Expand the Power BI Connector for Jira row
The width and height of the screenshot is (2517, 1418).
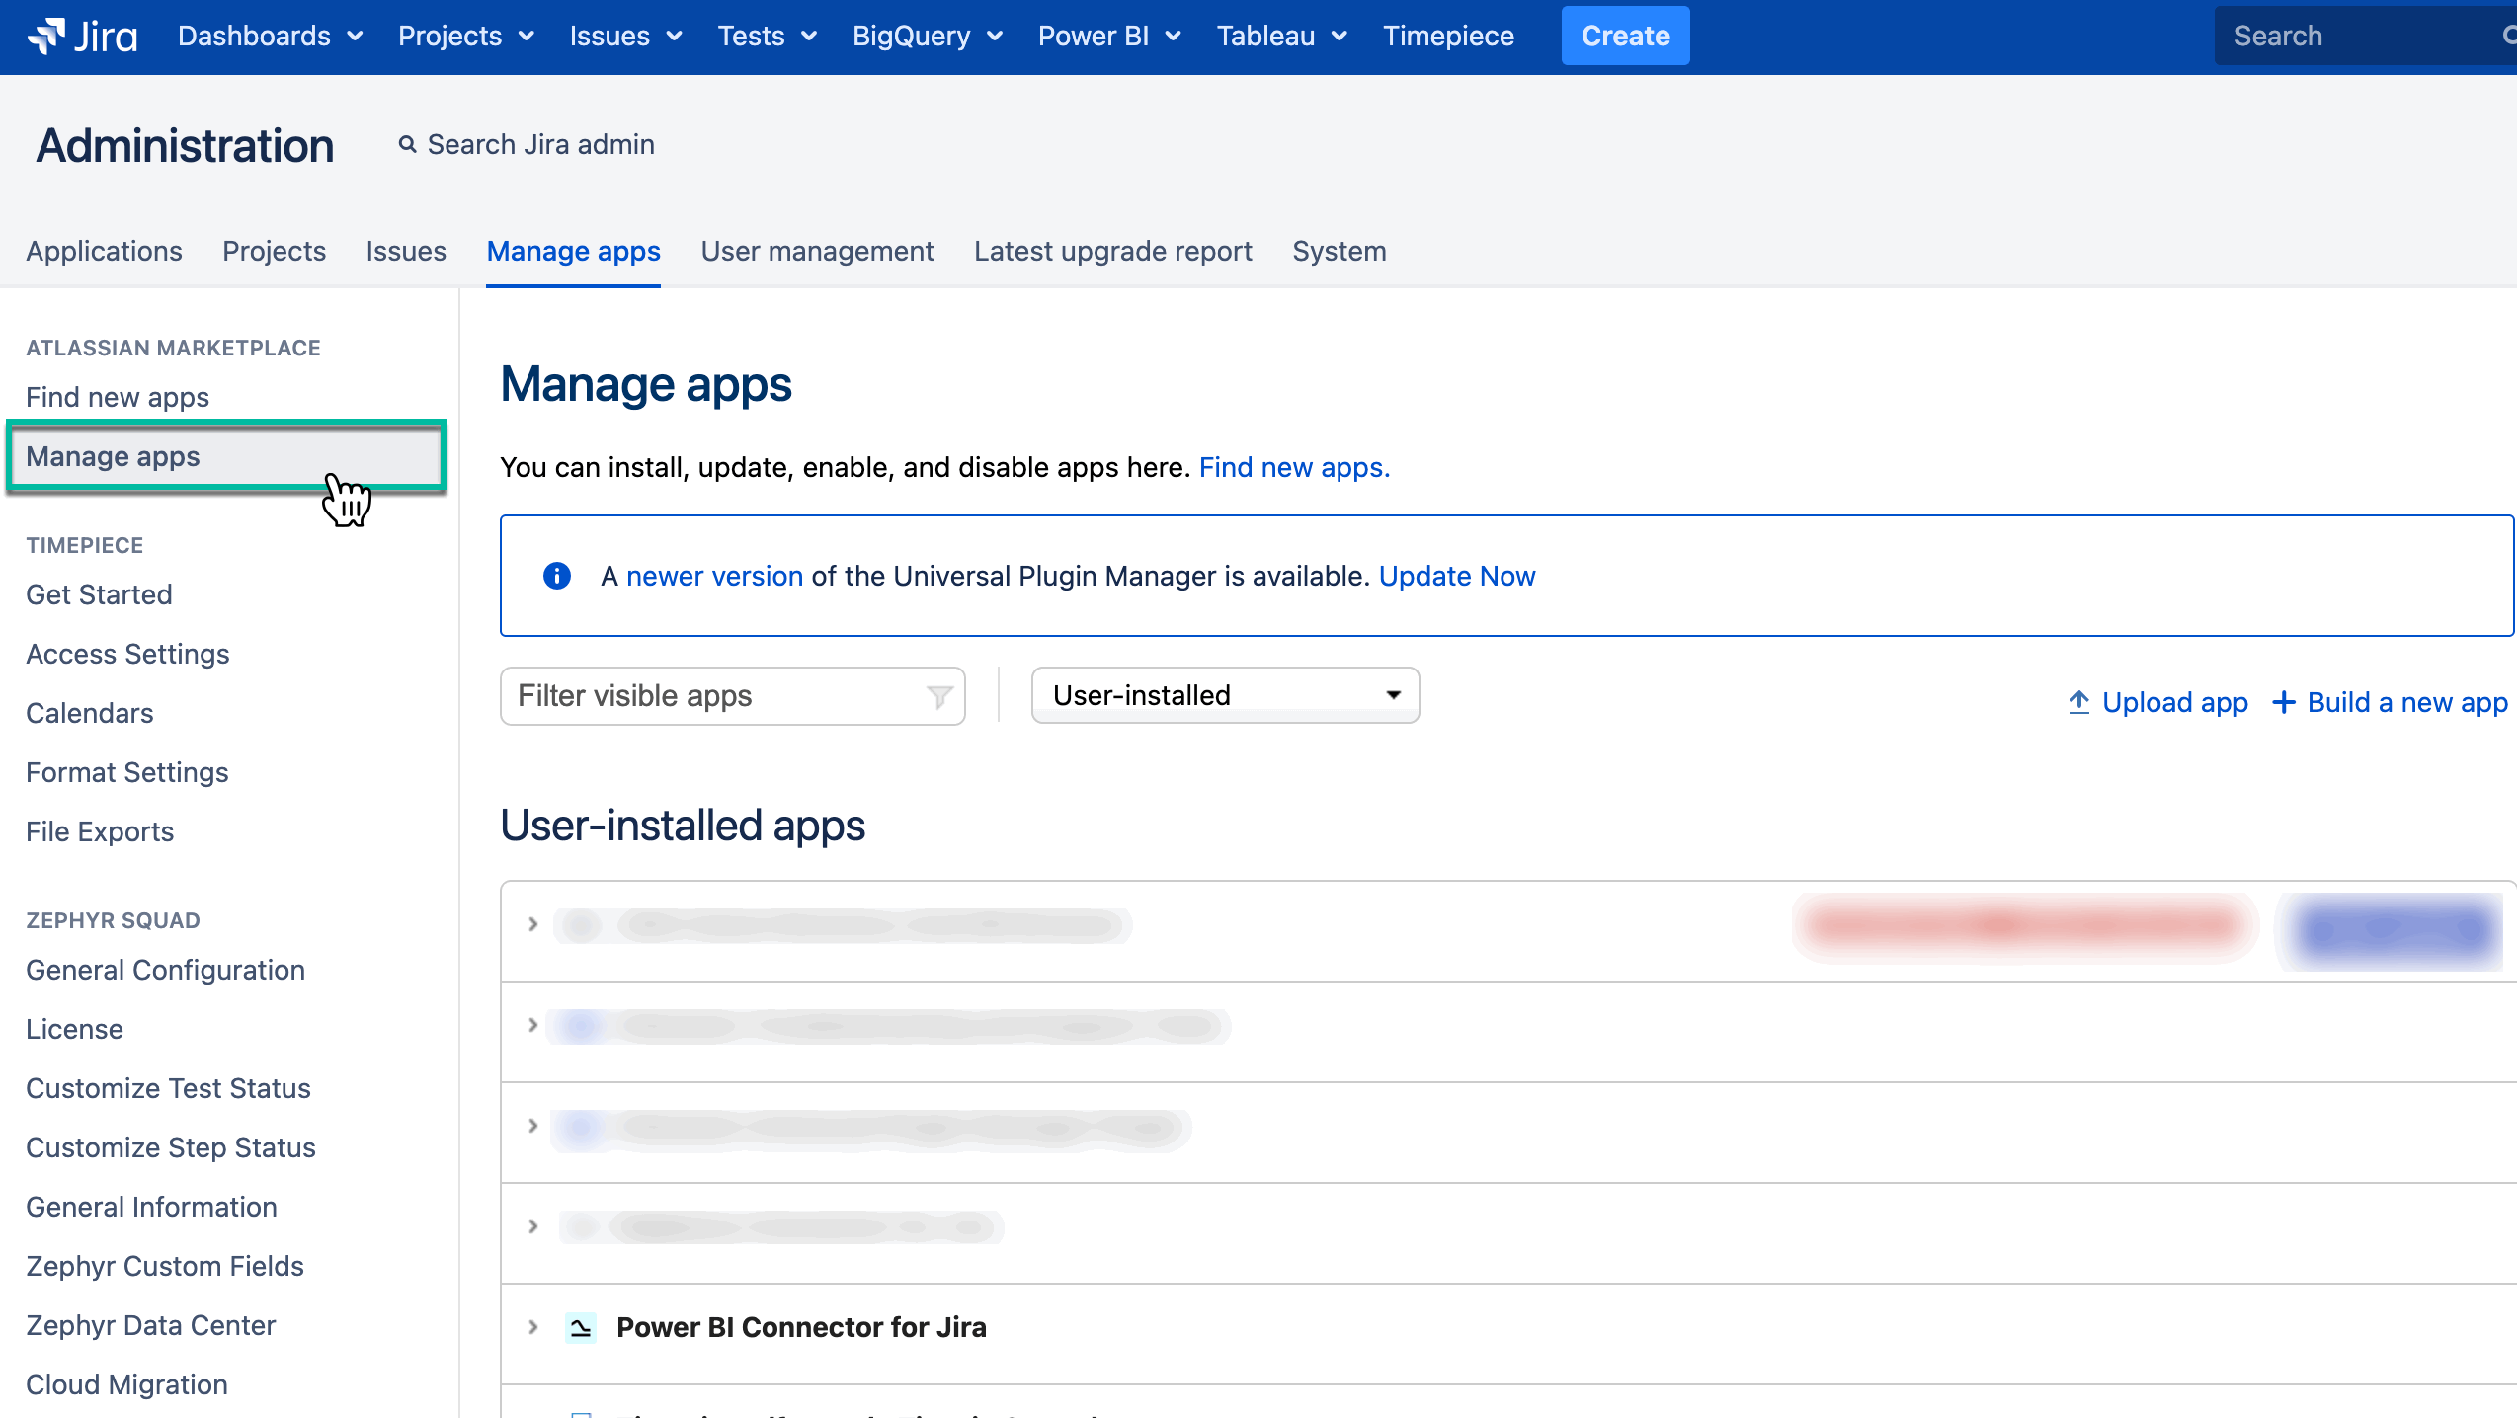533,1328
